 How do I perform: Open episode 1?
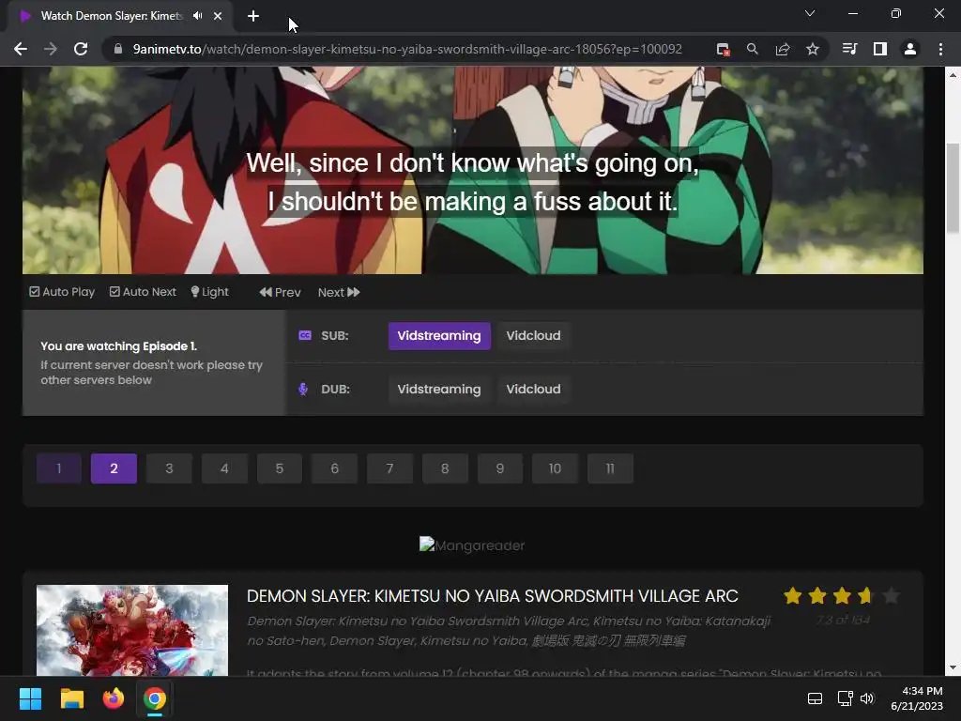pyautogui.click(x=59, y=469)
